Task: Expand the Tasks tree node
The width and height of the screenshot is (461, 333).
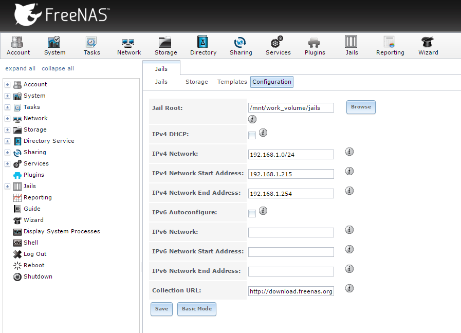Action: [x=7, y=107]
